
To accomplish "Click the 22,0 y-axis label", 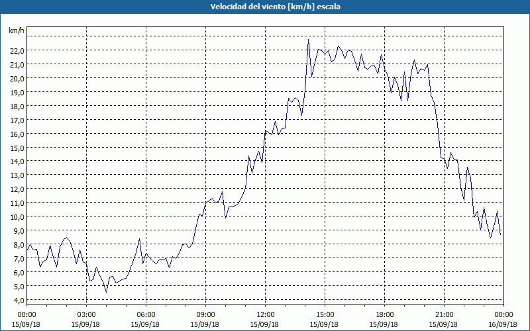I will coord(17,51).
